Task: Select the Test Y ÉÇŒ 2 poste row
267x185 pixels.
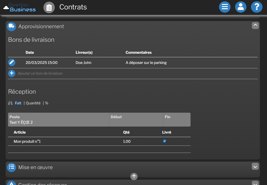Action: coord(21,122)
